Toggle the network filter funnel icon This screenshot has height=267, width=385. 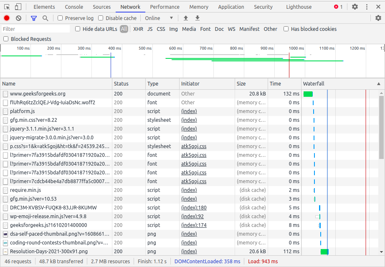pyautogui.click(x=34, y=18)
